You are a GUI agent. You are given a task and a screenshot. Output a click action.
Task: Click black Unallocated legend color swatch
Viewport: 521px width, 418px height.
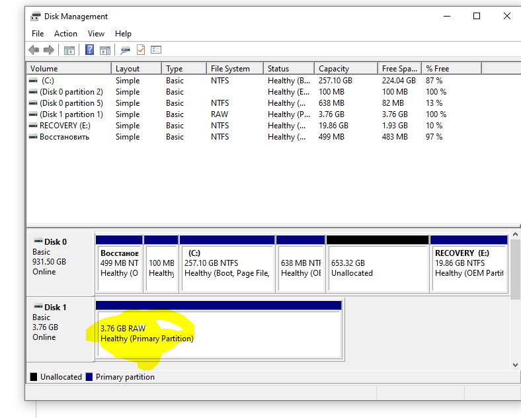pyautogui.click(x=34, y=377)
